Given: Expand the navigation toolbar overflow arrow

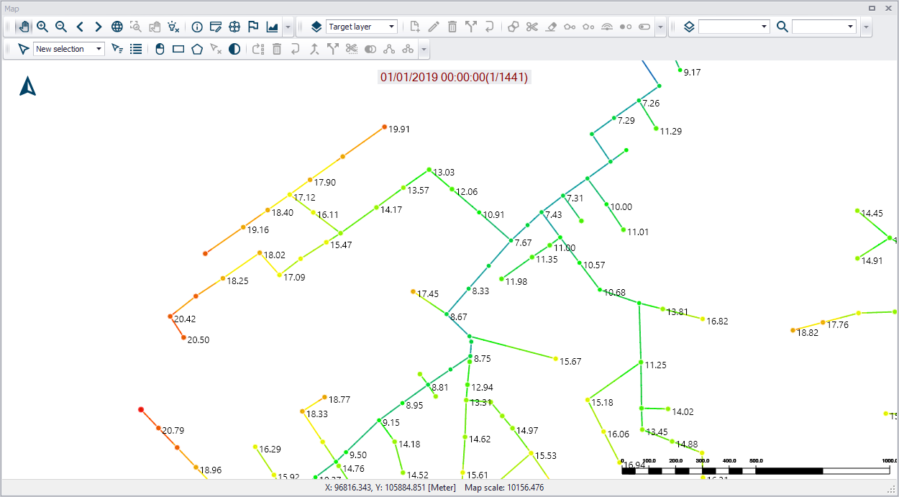Looking at the screenshot, I should pos(288,27).
